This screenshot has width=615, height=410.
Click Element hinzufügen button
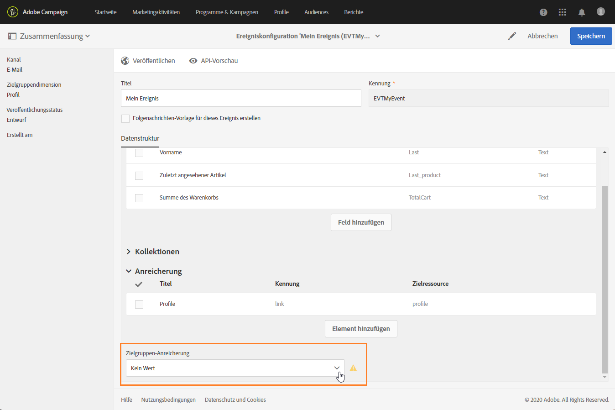[x=361, y=329]
